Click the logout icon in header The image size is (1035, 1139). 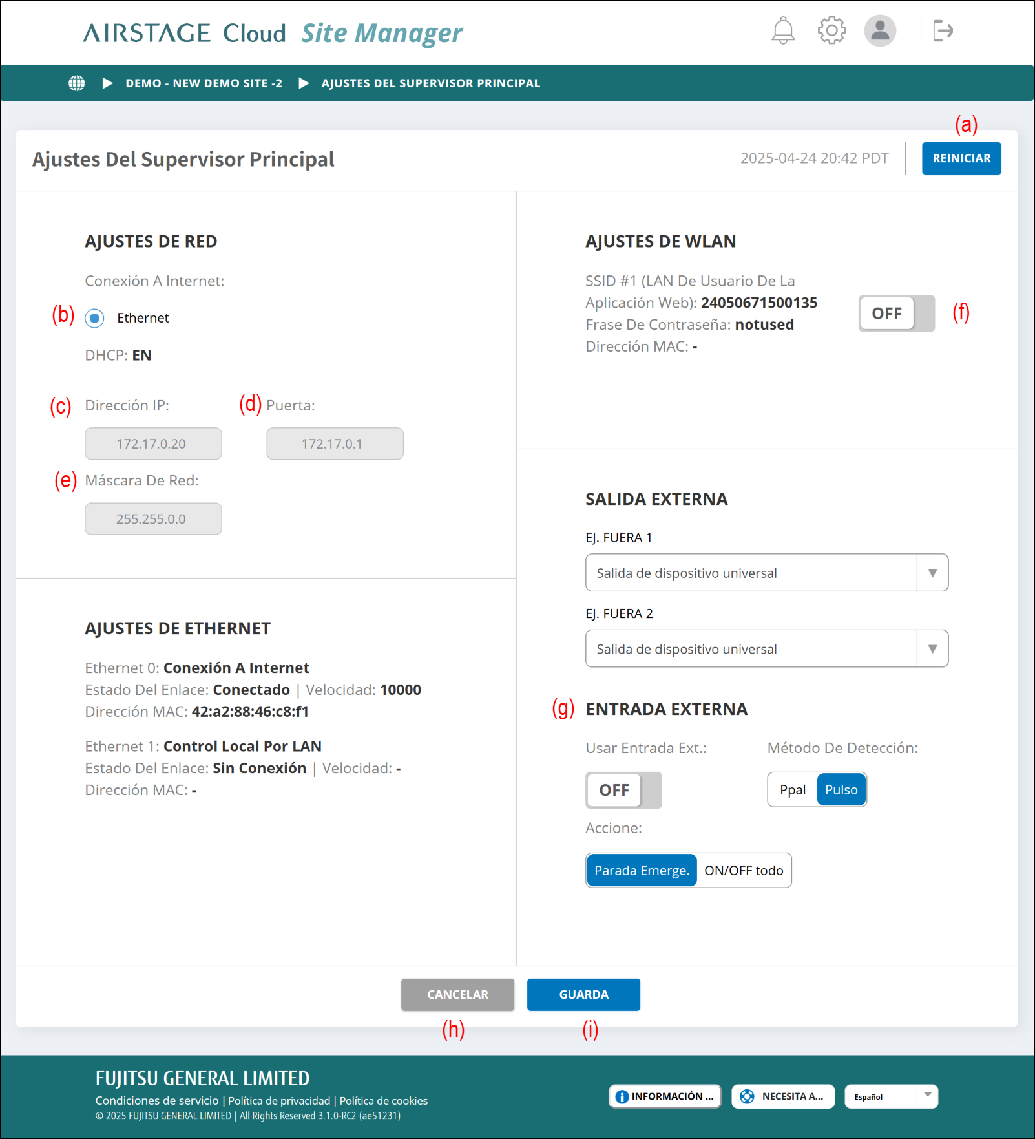[x=943, y=30]
